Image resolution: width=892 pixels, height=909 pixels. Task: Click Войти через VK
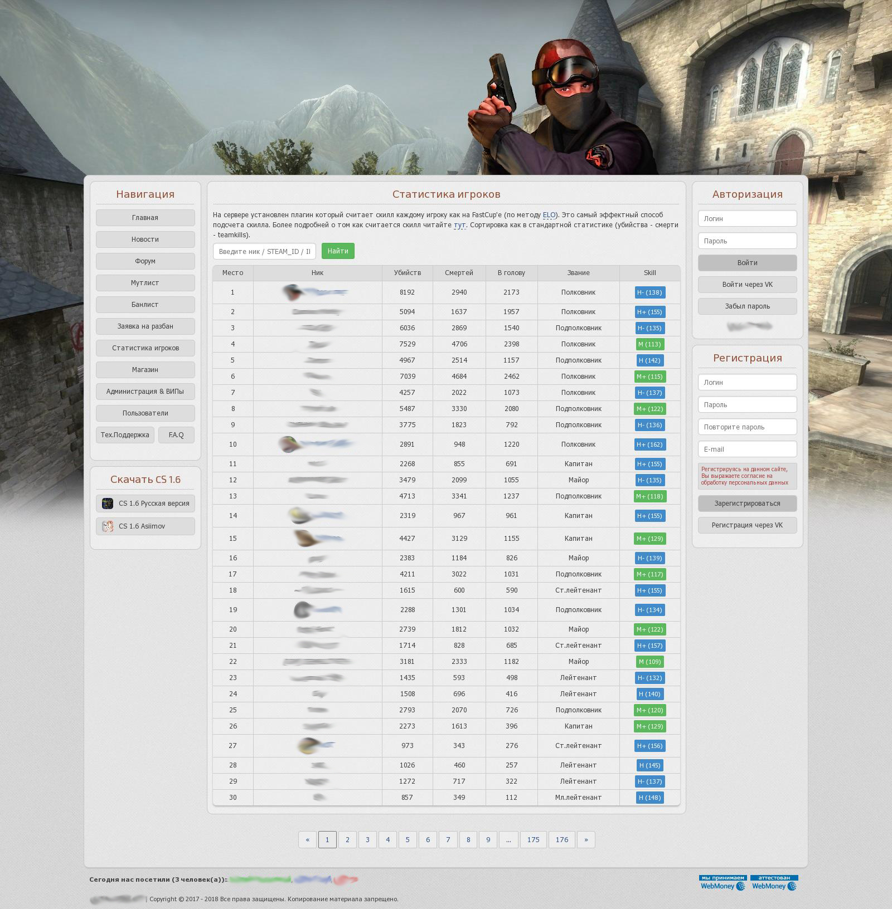747,285
